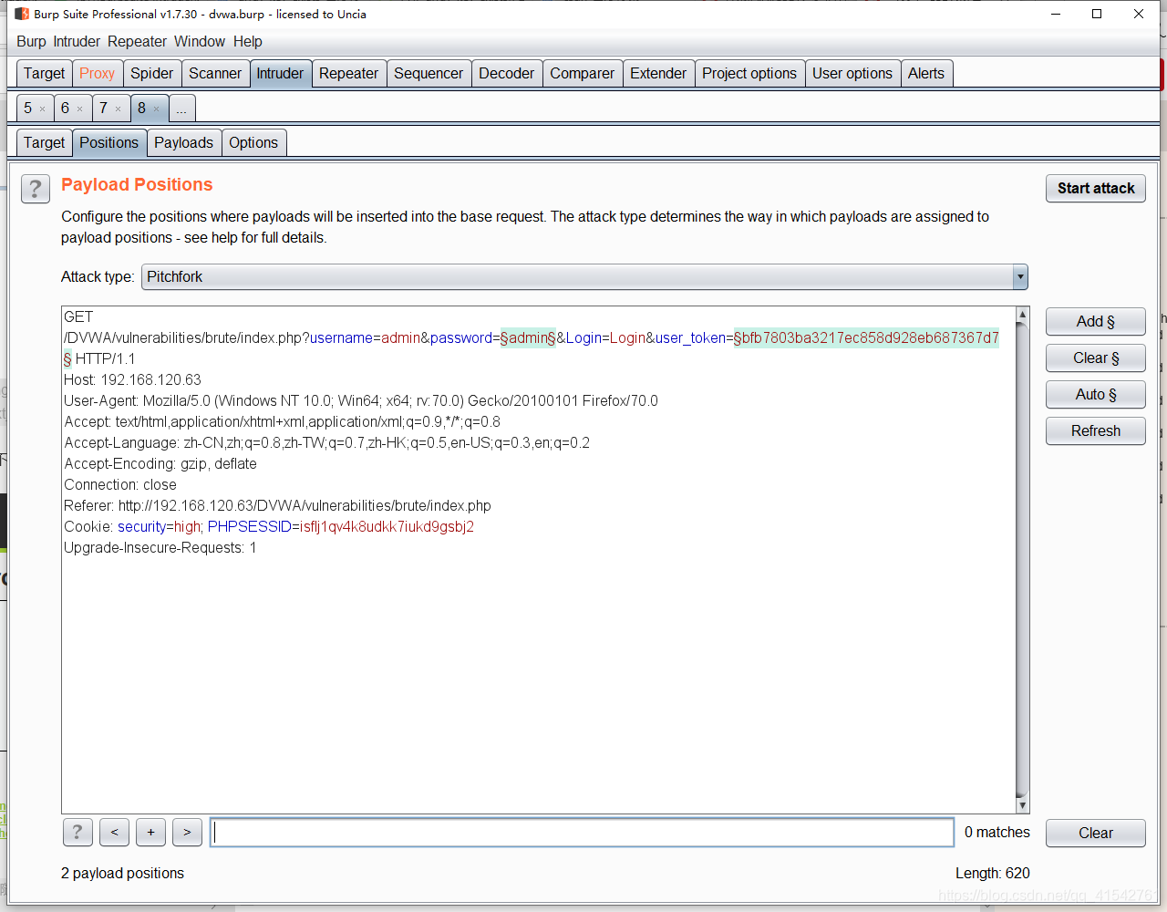Click the Upgrade-Insecure-Requests line
Screen dimensions: 1167x912
point(160,547)
